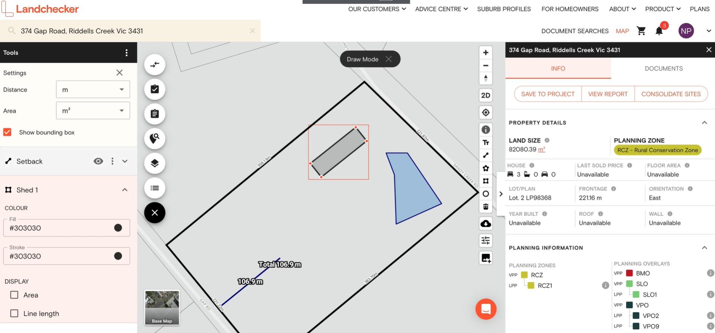Open the Our Customers menu
The width and height of the screenshot is (715, 333).
[377, 9]
